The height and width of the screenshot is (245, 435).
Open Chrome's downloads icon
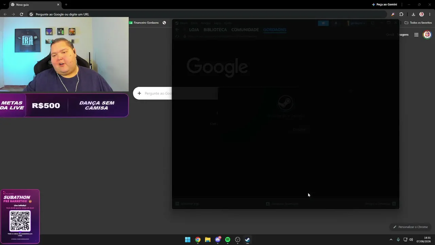click(x=413, y=14)
